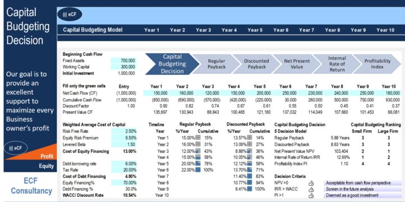Viewport: 405px width, 202px height.
Task: Click the Acceptable from cash flow perspective box
Action: [362, 183]
